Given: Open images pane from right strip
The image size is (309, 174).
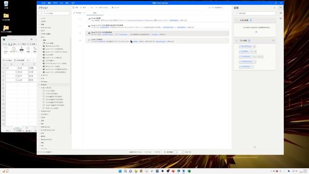Looking at the screenshot, I should [281, 18].
